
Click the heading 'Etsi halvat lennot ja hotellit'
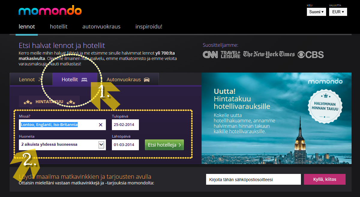62,46
